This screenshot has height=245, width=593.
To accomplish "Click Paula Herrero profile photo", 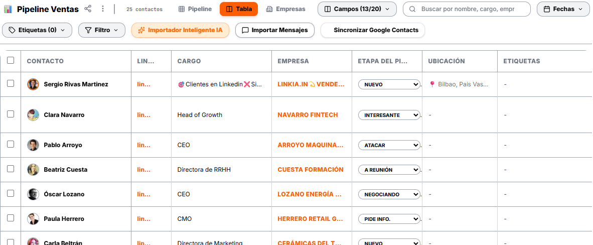I will pyautogui.click(x=33, y=219).
